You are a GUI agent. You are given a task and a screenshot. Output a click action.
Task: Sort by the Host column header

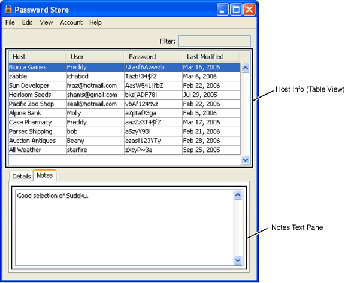37,57
